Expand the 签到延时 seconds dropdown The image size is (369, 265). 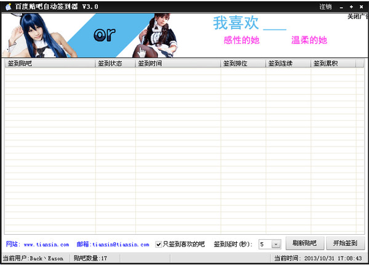tap(276, 245)
